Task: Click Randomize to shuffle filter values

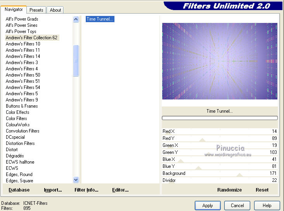Action: [x=229, y=190]
